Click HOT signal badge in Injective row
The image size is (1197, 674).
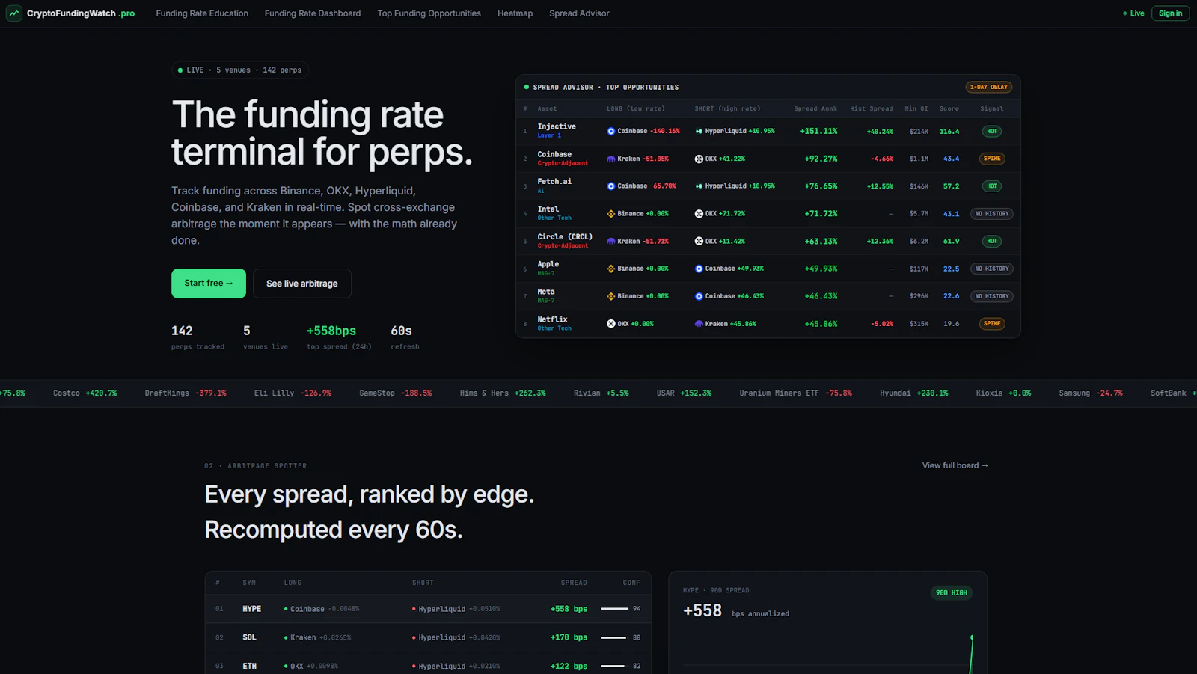[992, 131]
